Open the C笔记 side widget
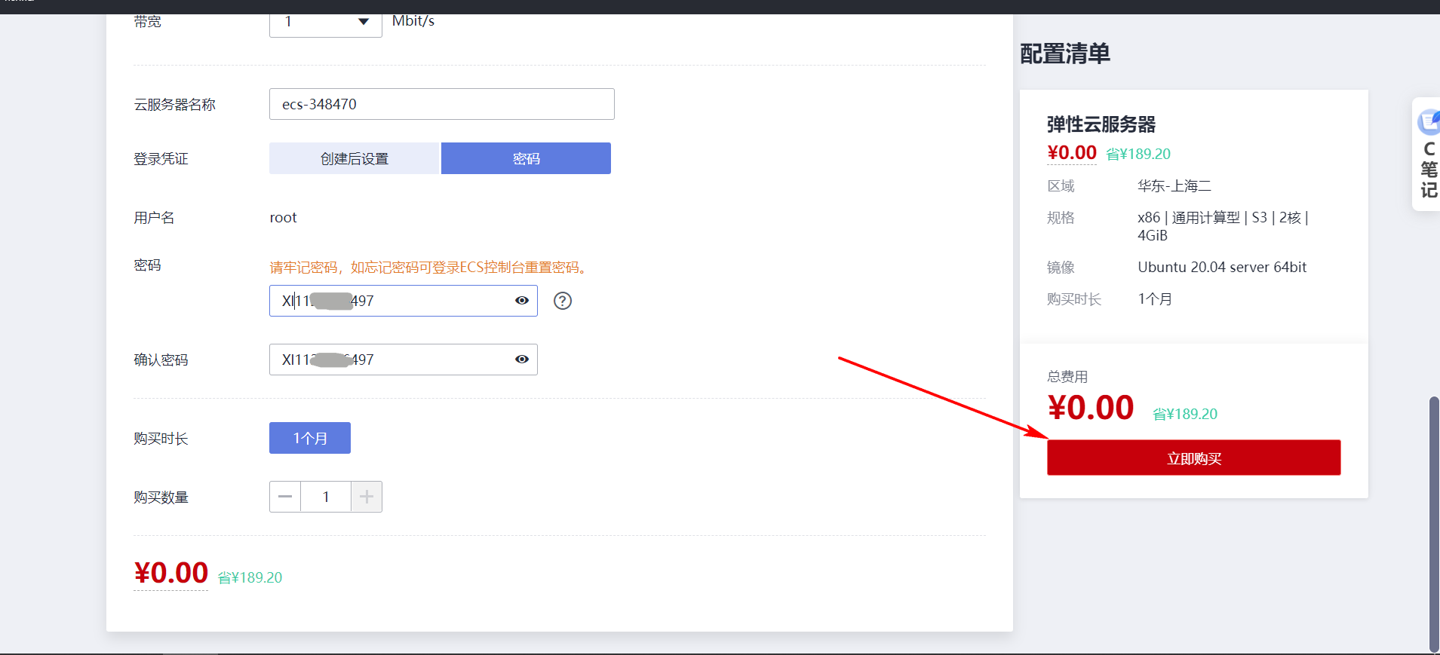The width and height of the screenshot is (1440, 655). 1427,155
